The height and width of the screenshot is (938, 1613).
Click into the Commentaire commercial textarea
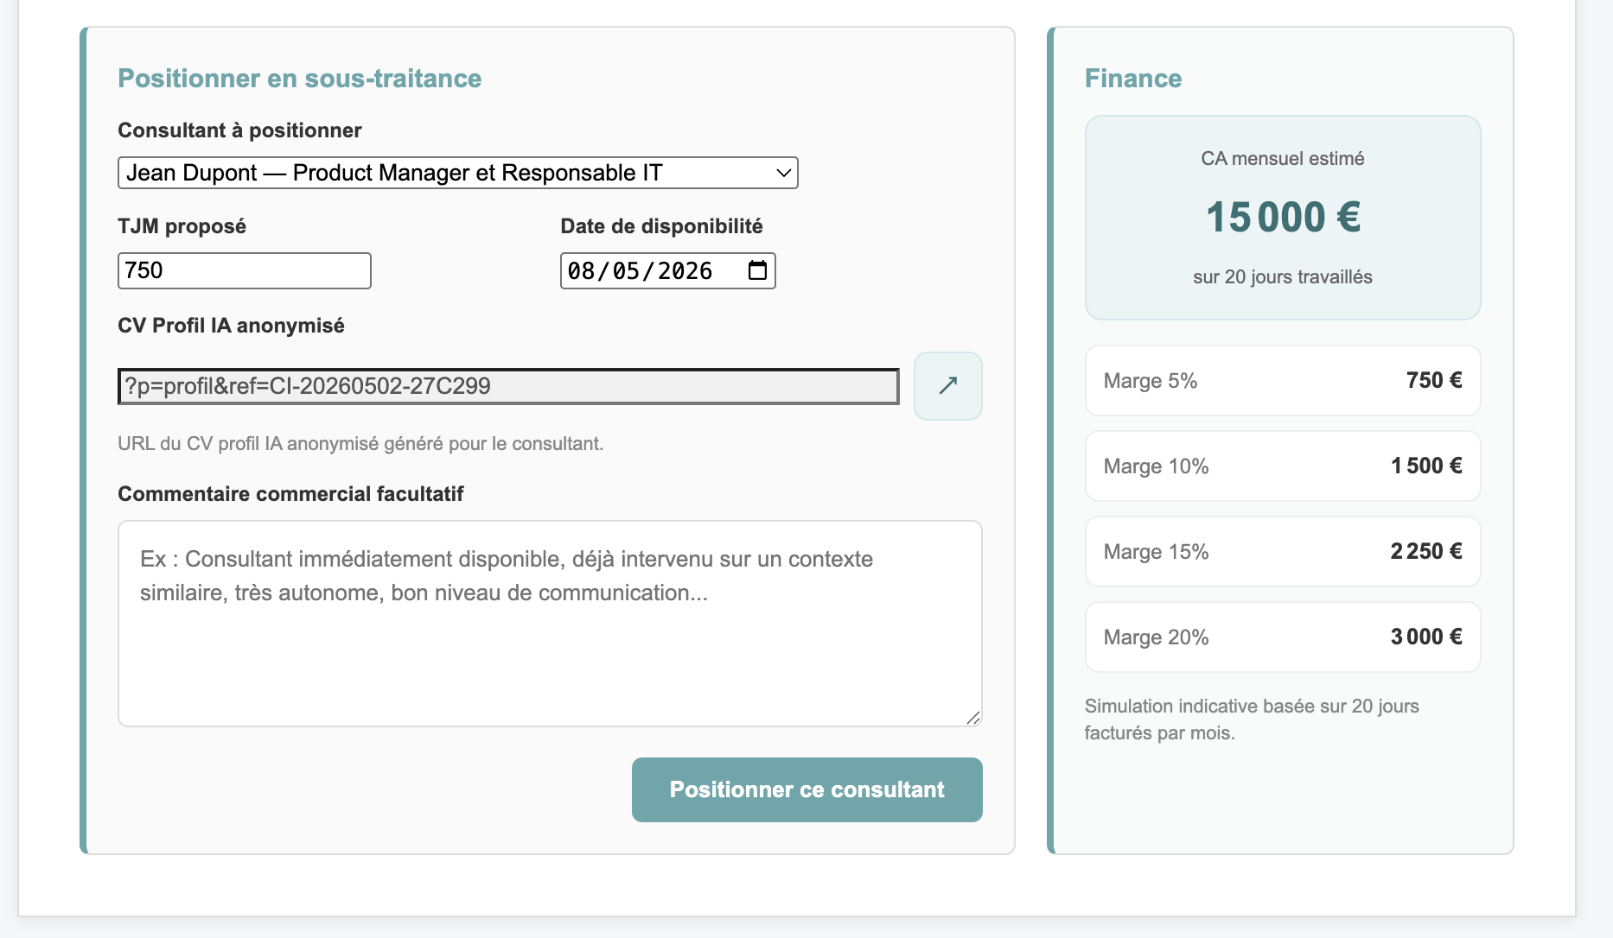point(550,624)
